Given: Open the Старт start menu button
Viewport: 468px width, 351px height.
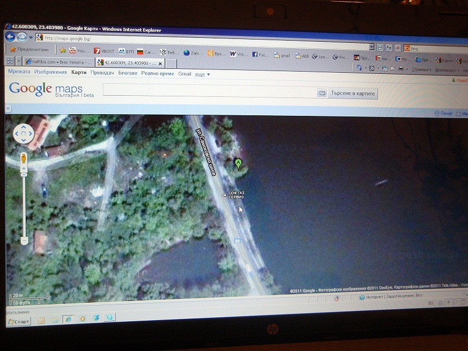Looking at the screenshot, I should (19, 321).
